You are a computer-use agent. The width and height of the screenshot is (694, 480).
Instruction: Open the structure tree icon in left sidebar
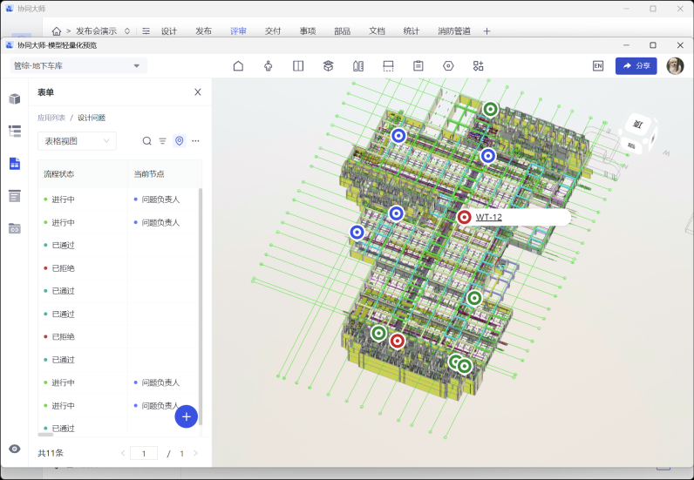15,132
